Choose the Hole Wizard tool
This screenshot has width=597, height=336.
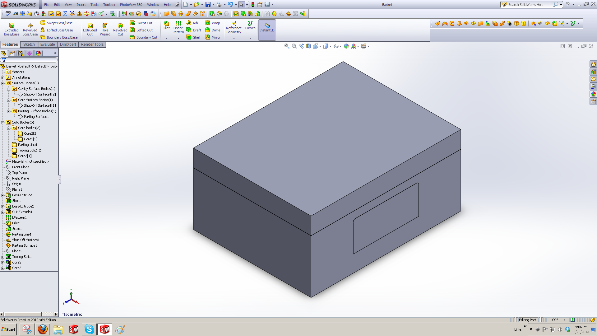(x=105, y=29)
